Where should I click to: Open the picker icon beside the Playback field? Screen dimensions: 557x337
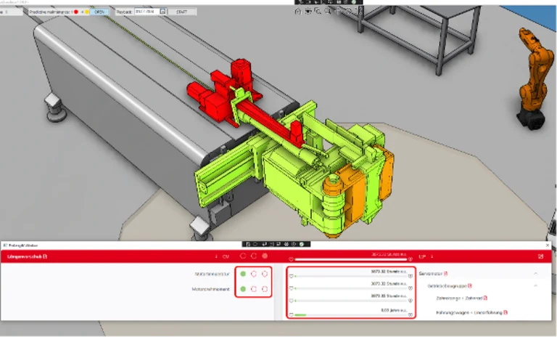(164, 12)
